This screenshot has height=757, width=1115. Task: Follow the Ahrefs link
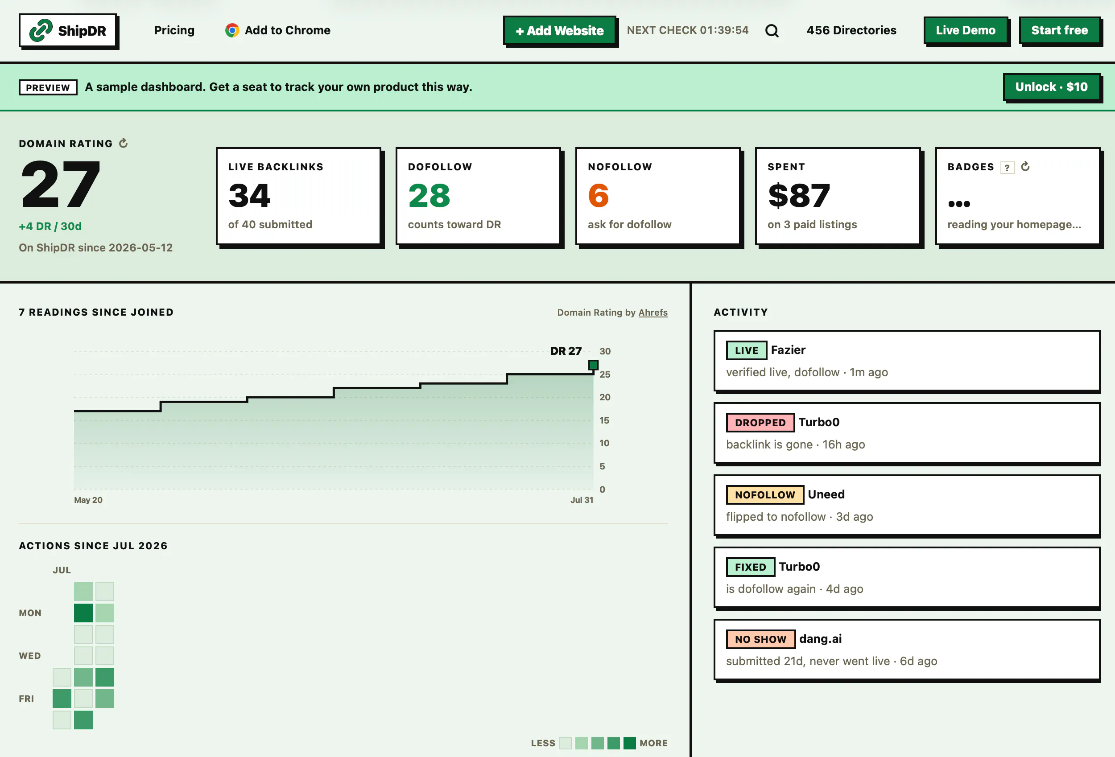[652, 313]
